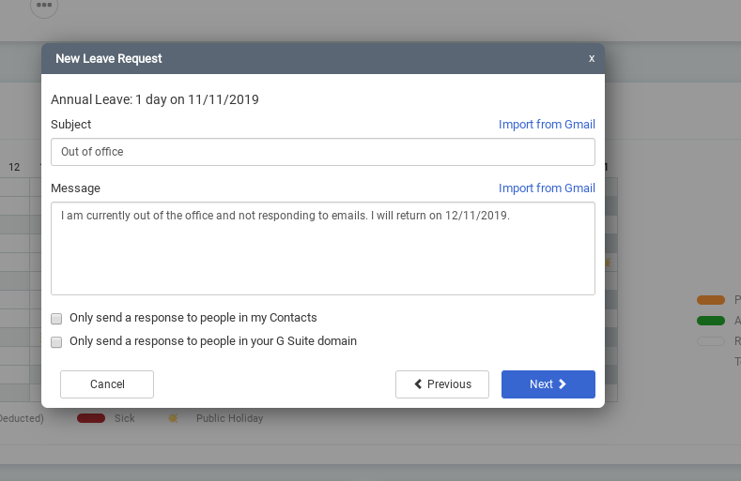This screenshot has width=741, height=481.
Task: Click the green legend swatch
Action: [711, 321]
